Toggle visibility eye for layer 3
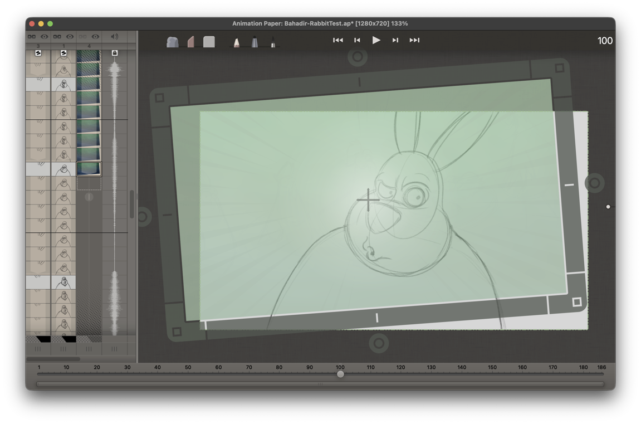The height and width of the screenshot is (424, 641). click(x=45, y=37)
